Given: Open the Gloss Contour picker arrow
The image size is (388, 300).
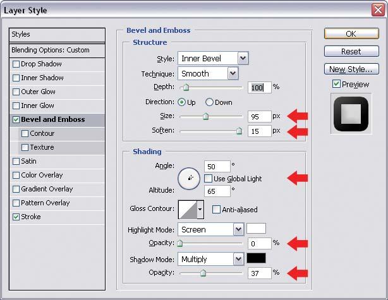Looking at the screenshot, I should coord(200,210).
